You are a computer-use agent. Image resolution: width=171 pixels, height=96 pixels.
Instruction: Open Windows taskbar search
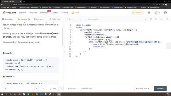point(6,94)
